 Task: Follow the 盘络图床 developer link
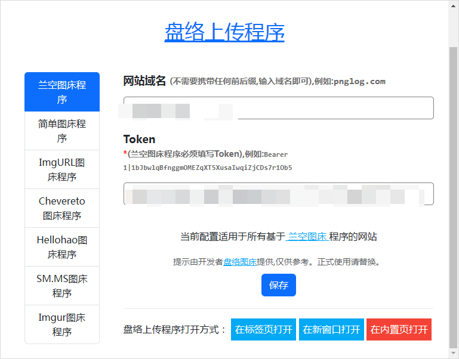coord(240,262)
